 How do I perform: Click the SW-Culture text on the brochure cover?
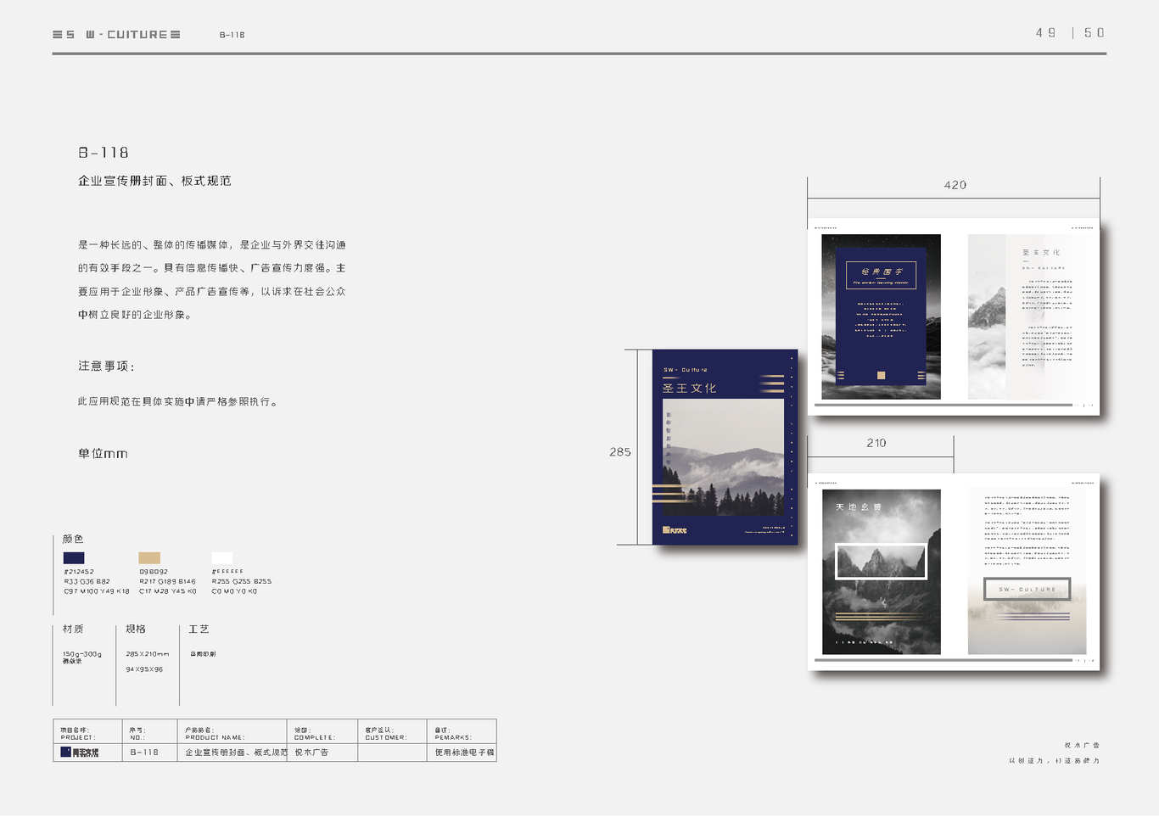click(686, 370)
